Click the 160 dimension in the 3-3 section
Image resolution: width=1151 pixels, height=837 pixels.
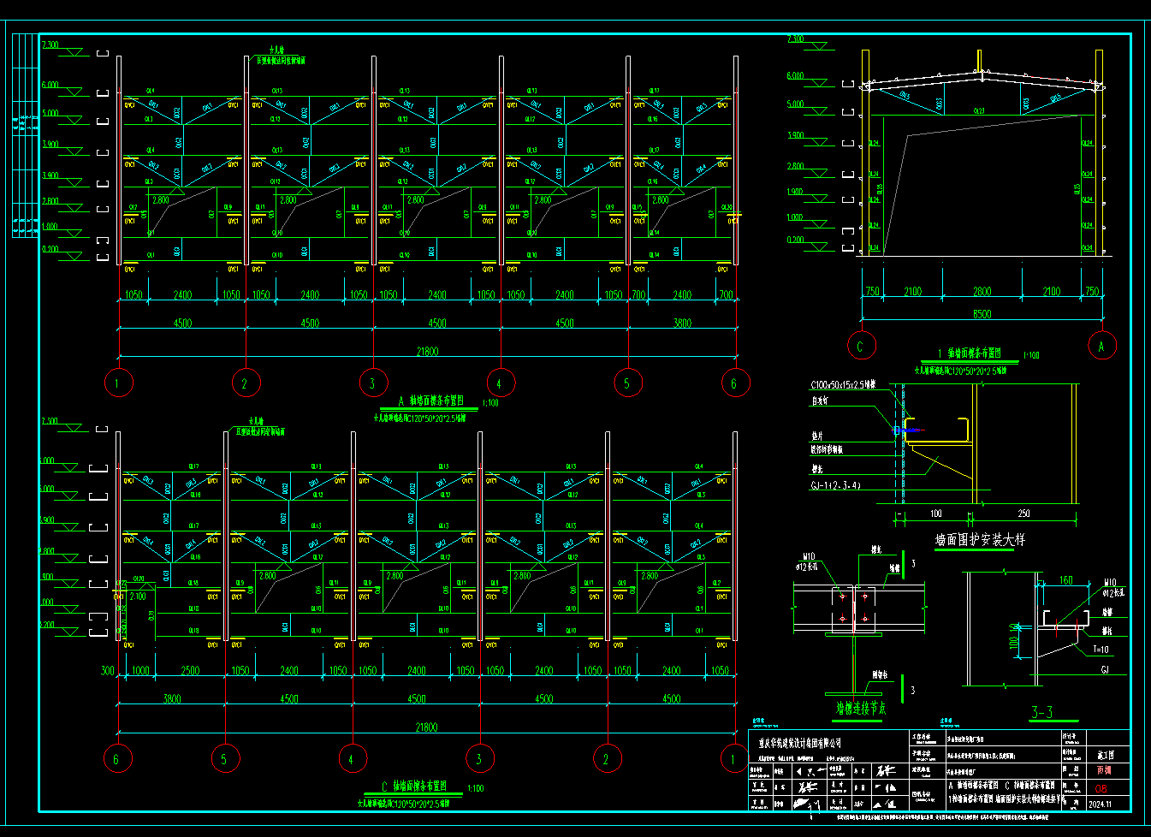point(1066,580)
